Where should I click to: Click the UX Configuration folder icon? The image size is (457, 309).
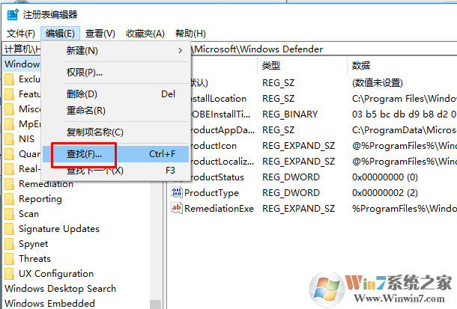pyautogui.click(x=10, y=274)
